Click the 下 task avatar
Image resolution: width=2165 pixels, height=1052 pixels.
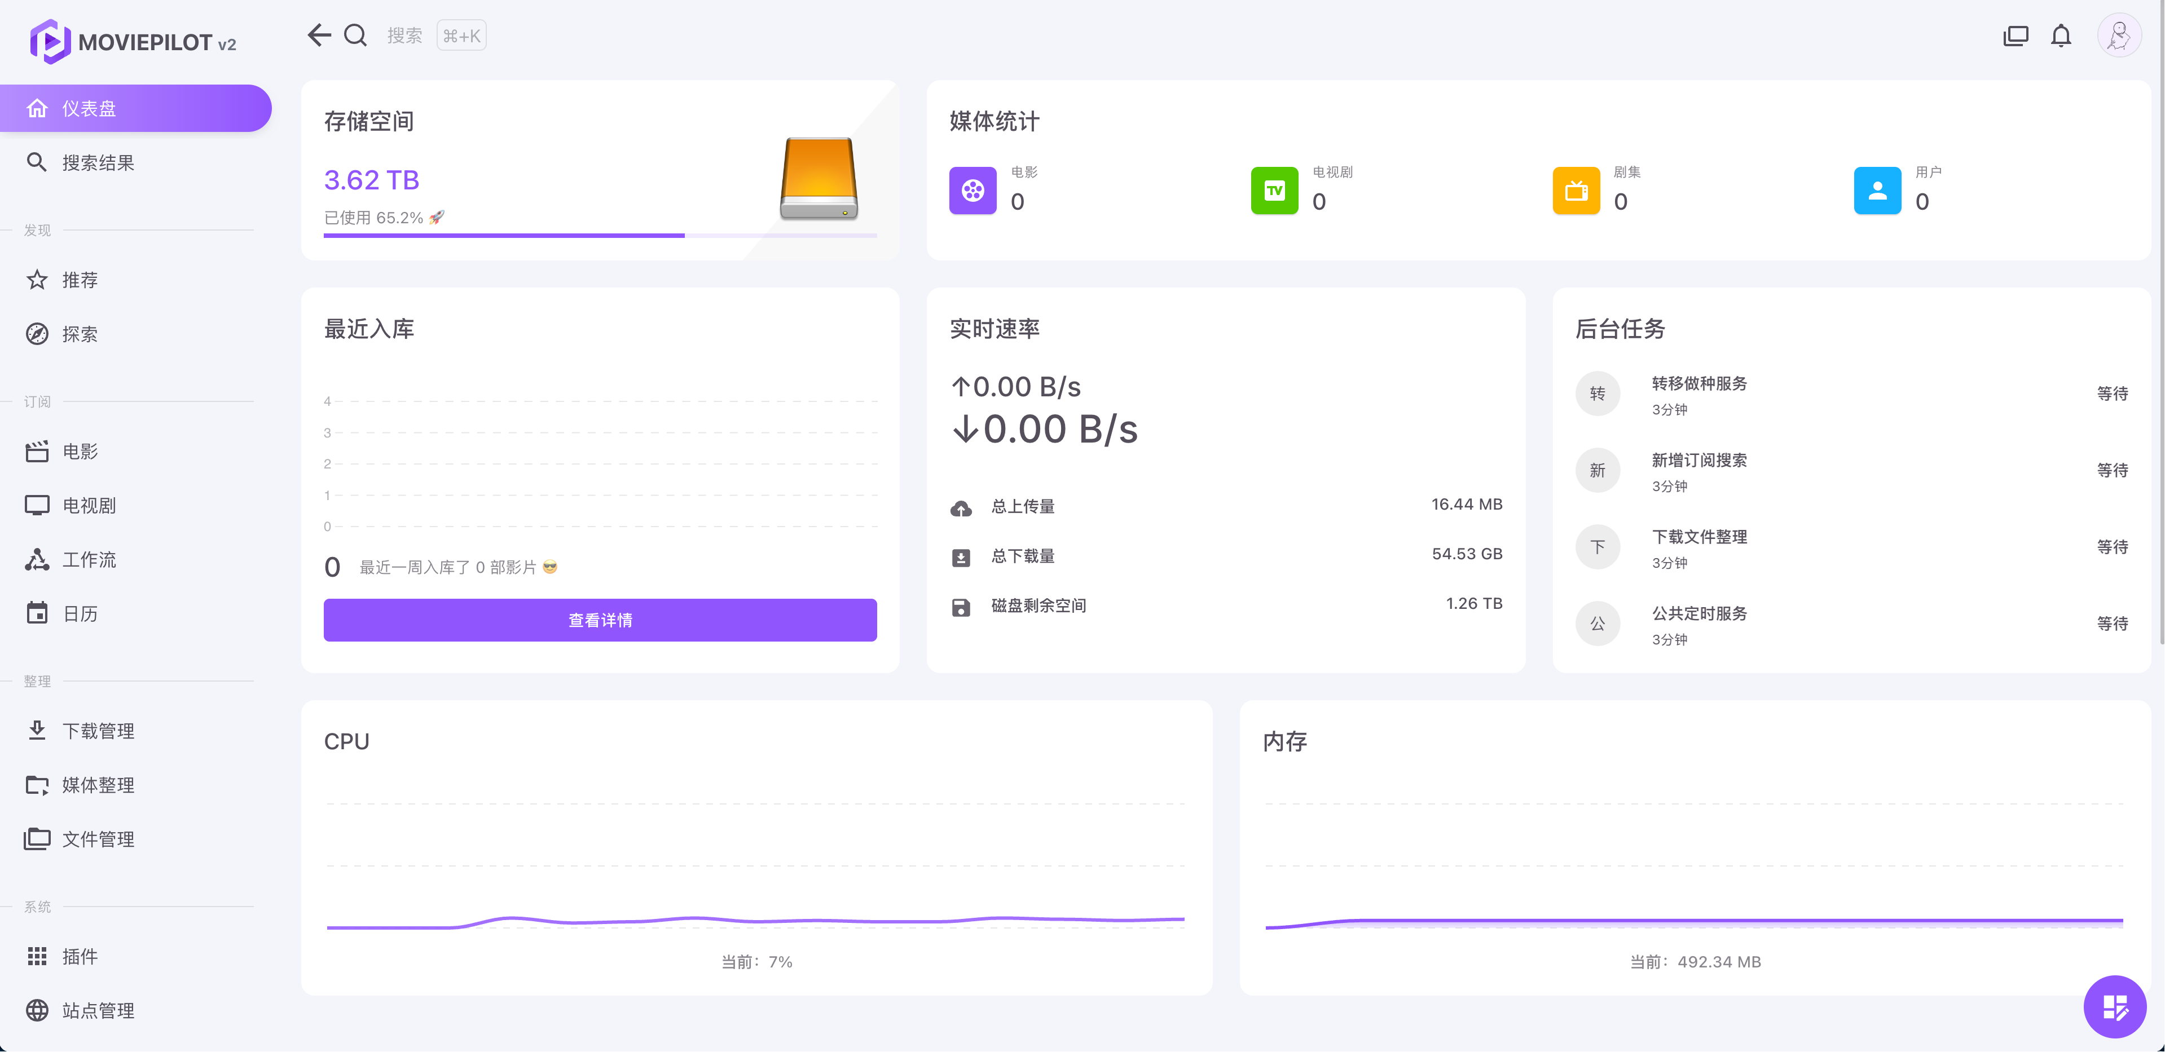pyautogui.click(x=1597, y=547)
